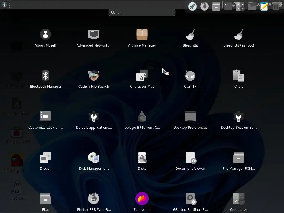Open the calculator icon in top panel
The image size is (284, 213).
tap(240, 6)
